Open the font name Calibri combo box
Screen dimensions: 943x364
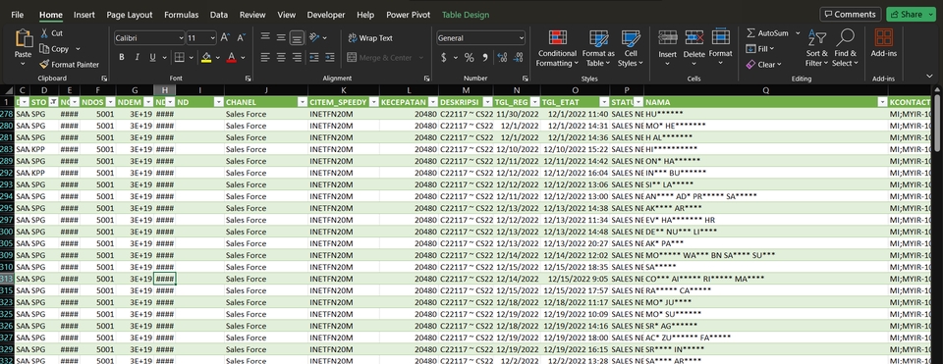149,38
